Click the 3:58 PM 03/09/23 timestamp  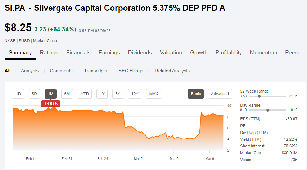tap(95, 31)
